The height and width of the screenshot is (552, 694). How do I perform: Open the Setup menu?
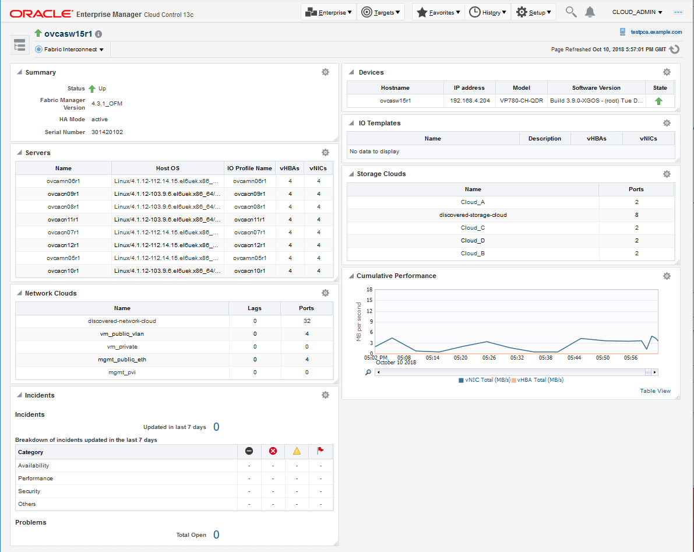534,12
